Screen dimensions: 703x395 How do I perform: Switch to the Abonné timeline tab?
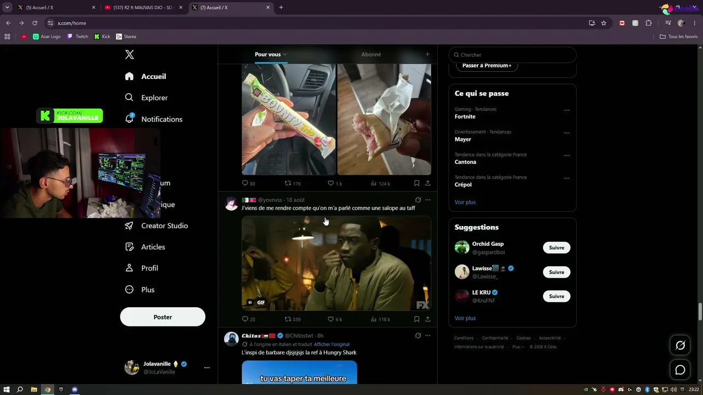click(x=371, y=54)
